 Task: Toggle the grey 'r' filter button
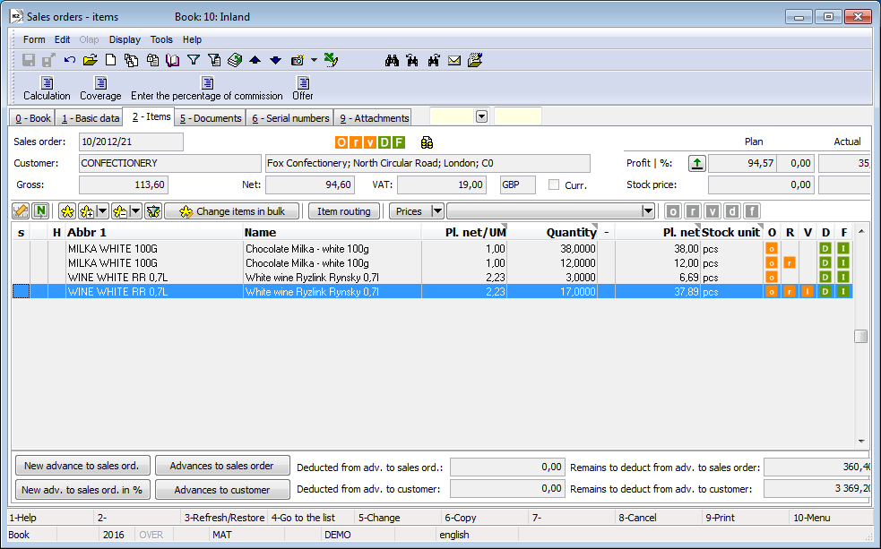(x=693, y=211)
